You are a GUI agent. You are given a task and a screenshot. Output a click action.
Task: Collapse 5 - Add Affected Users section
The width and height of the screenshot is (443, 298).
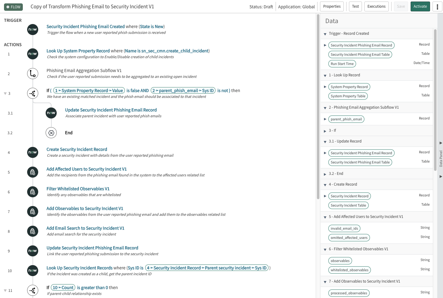coord(325,217)
